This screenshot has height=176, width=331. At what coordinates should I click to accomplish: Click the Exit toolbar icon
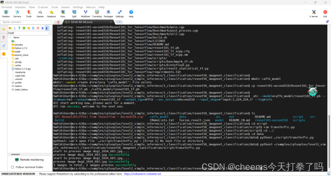coord(325,14)
